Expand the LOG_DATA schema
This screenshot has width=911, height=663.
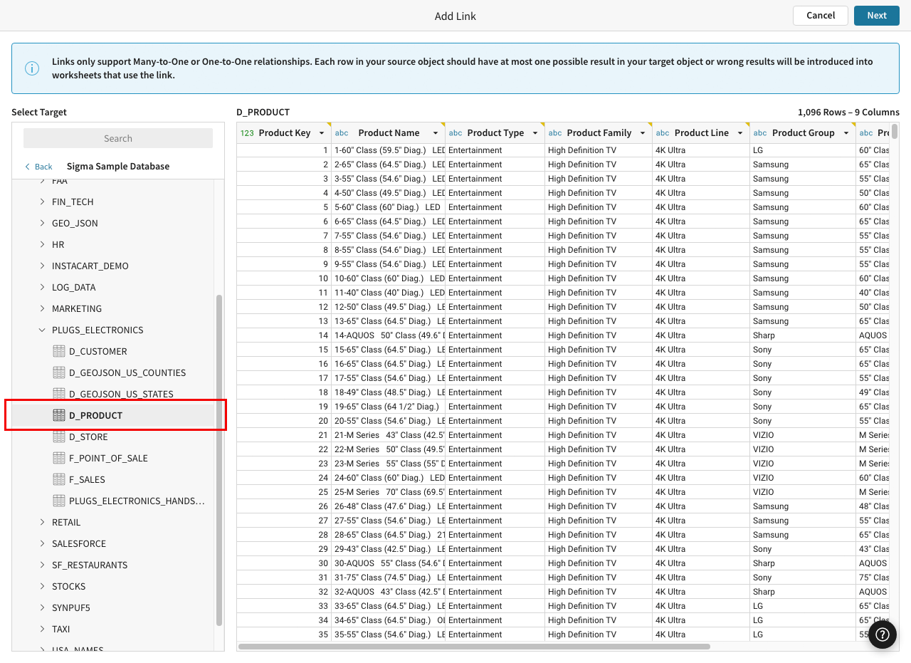click(43, 287)
